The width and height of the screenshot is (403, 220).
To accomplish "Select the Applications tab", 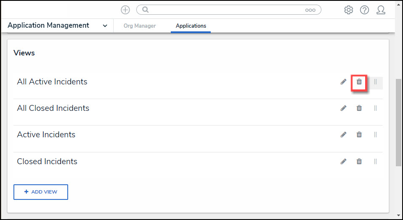I will tap(191, 26).
